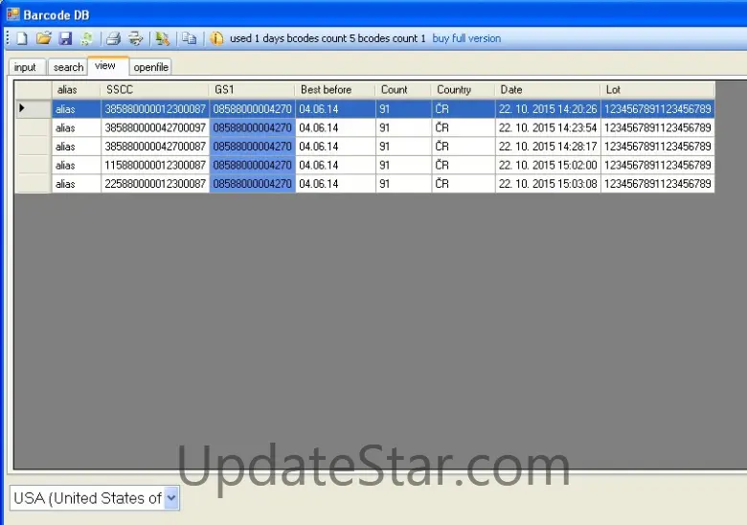Click alias cell in the 15:02:00 row

pyautogui.click(x=77, y=165)
